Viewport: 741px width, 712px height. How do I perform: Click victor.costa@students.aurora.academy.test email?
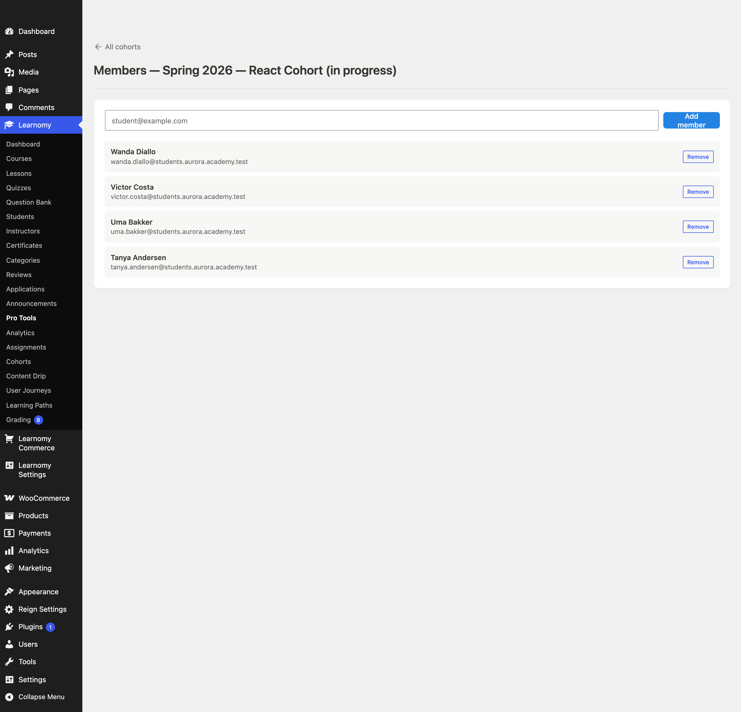coord(178,197)
